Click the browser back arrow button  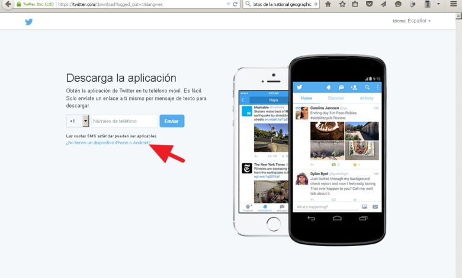pyautogui.click(x=7, y=4)
